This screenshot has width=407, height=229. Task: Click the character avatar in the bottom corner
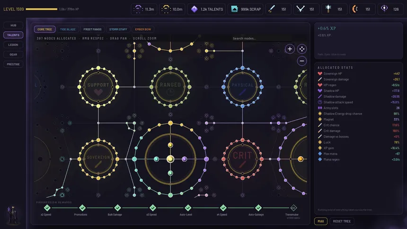pos(12,215)
